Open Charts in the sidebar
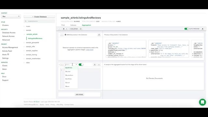 coord(5,66)
